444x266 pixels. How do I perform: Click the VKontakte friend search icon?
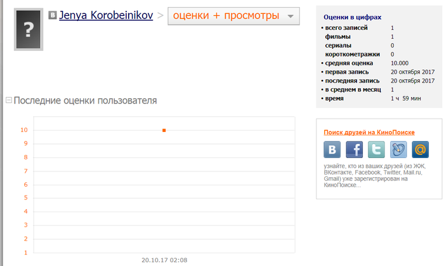point(333,149)
